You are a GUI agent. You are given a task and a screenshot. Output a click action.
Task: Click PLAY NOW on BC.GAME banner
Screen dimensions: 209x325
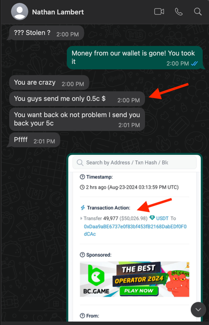point(139,290)
